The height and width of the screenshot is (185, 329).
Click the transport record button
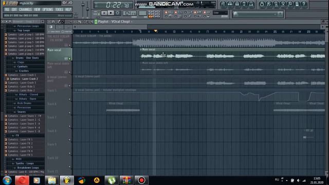coord(118,13)
